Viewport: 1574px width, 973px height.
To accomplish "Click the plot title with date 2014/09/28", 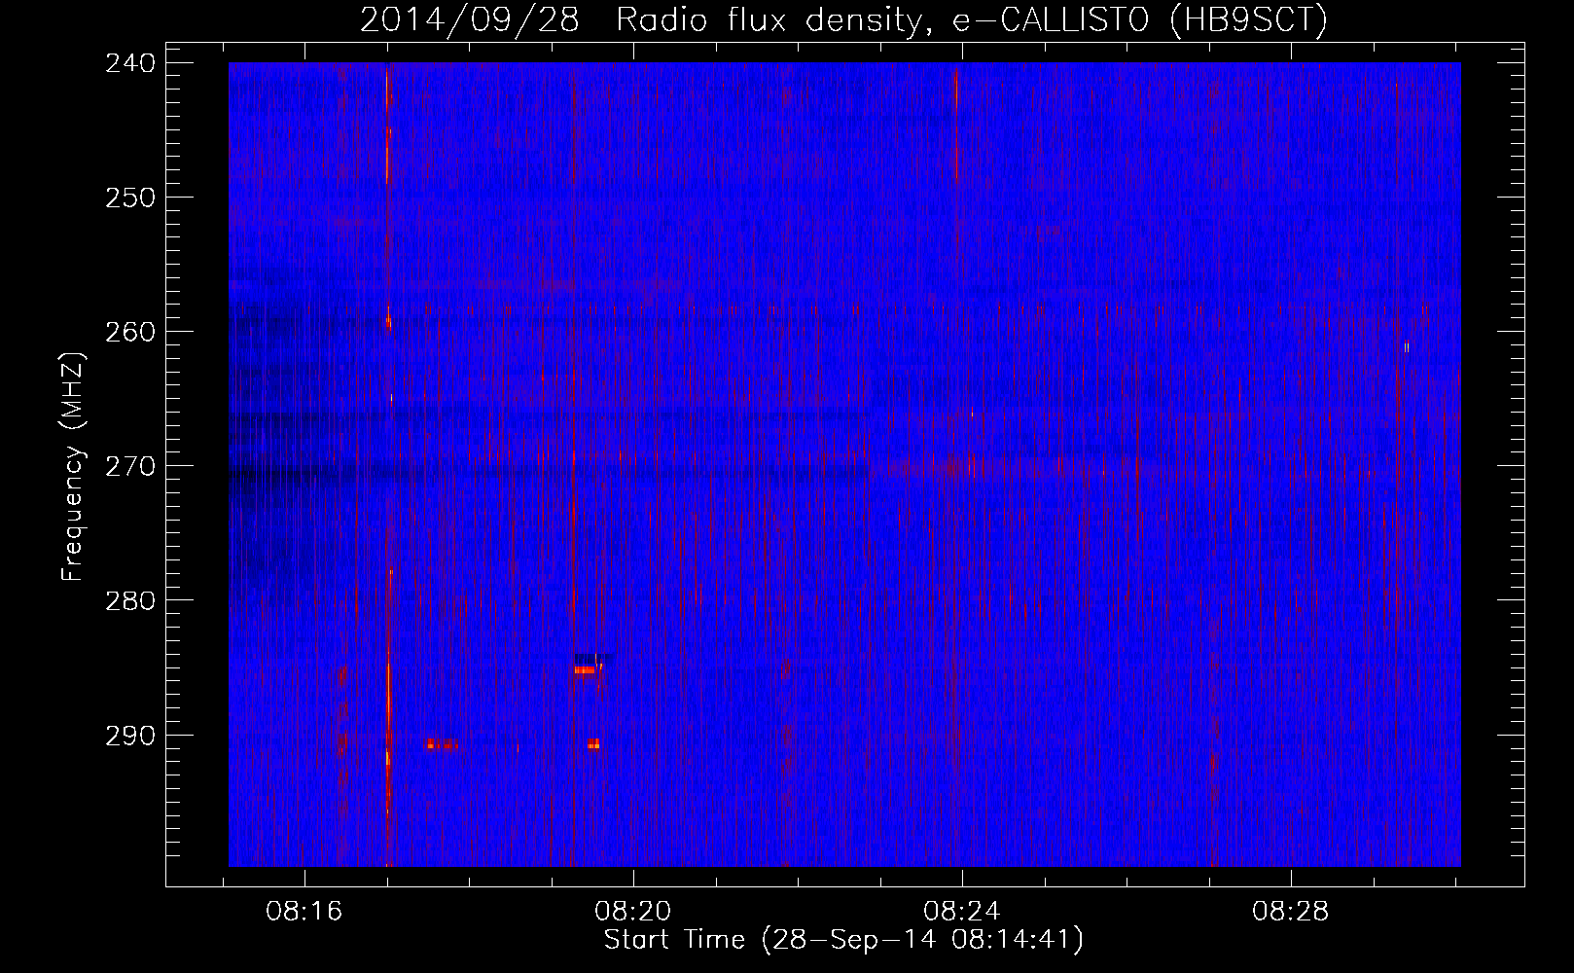I will [x=843, y=20].
